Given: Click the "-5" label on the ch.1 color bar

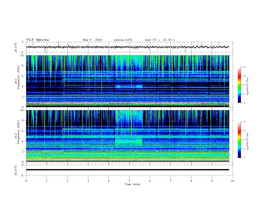Looking at the screenshot, I should [x=244, y=85].
